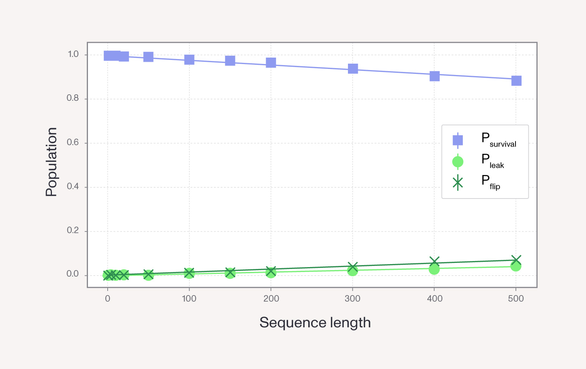
Task: Click the Population axis title
Action: (51, 162)
